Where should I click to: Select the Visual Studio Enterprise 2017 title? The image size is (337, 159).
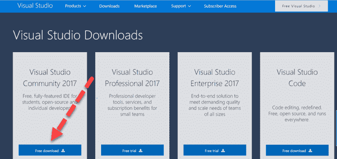215,78
